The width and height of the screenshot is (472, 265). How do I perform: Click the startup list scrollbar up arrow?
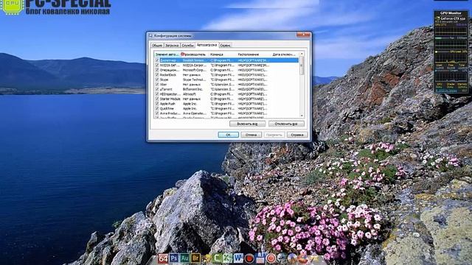tap(302, 54)
